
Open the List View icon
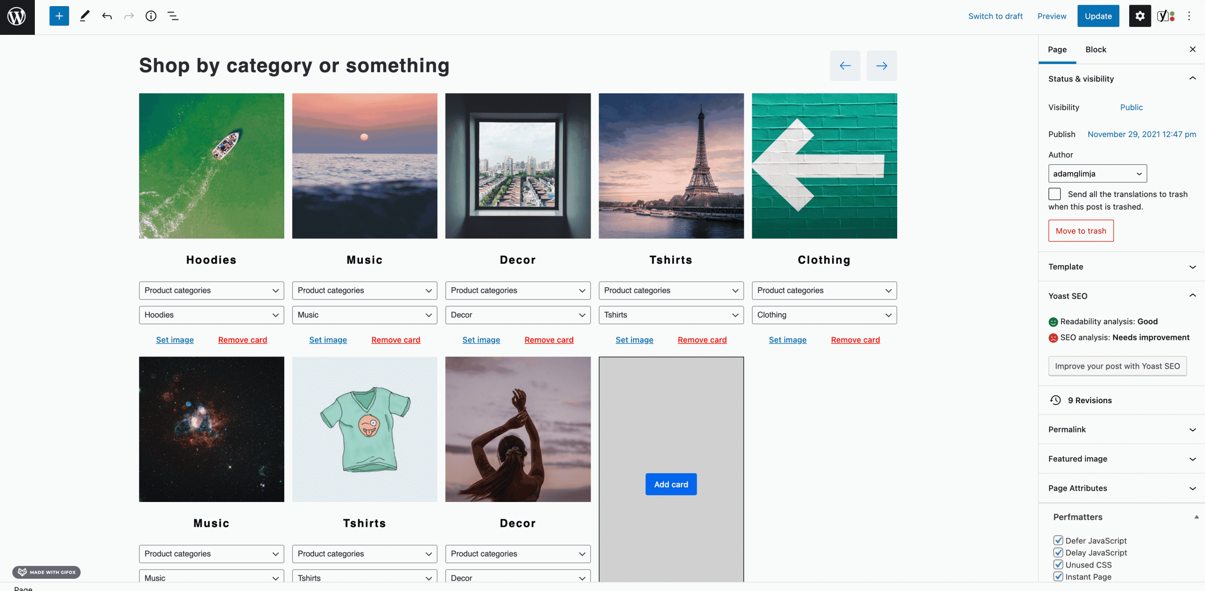pyautogui.click(x=173, y=16)
